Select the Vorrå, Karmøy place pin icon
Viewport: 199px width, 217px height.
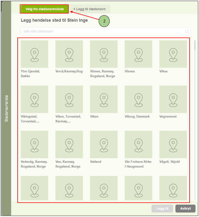pyautogui.click(x=69, y=54)
